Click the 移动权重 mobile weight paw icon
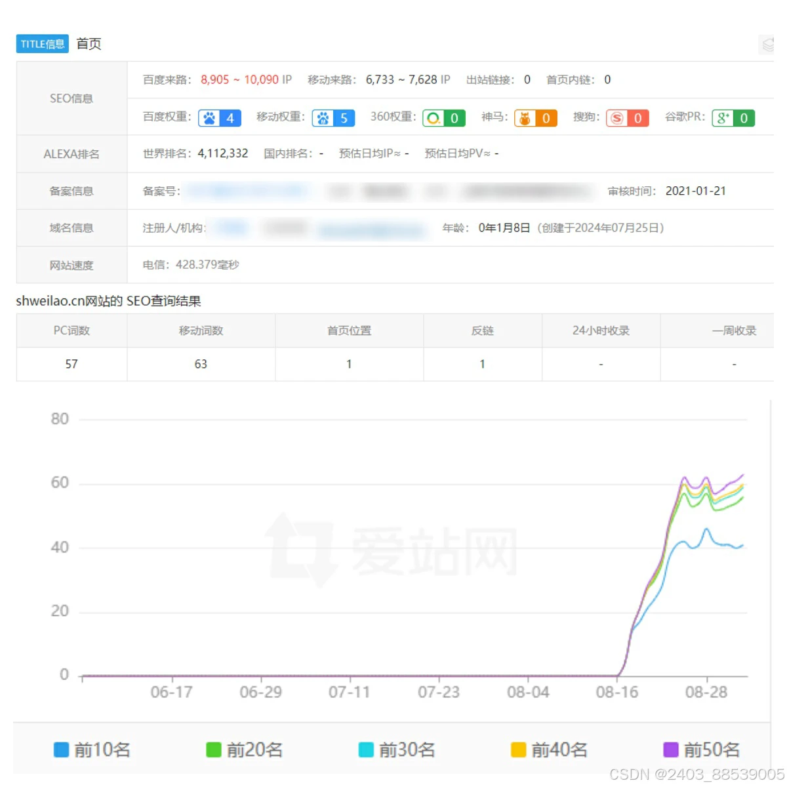This screenshot has width=787, height=787. [x=324, y=118]
